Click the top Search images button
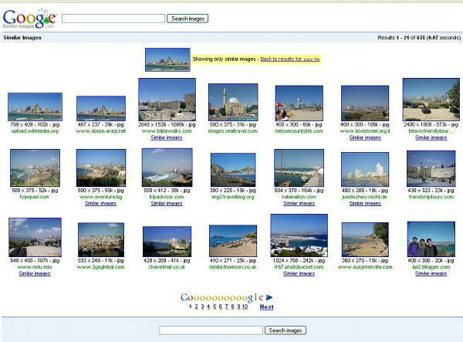This screenshot has width=463, height=342. pos(188,19)
